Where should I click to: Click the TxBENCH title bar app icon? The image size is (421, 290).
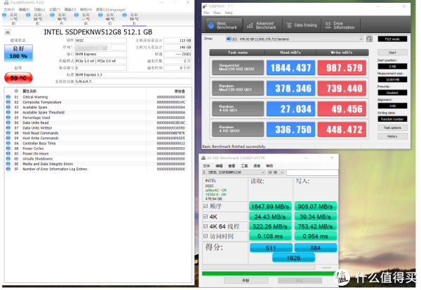tap(205, 6)
